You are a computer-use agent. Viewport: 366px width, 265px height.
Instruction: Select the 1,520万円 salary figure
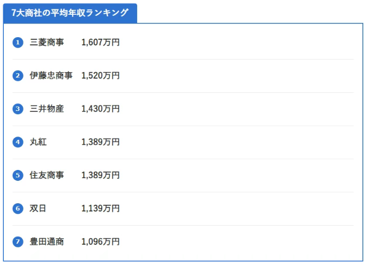click(100, 76)
